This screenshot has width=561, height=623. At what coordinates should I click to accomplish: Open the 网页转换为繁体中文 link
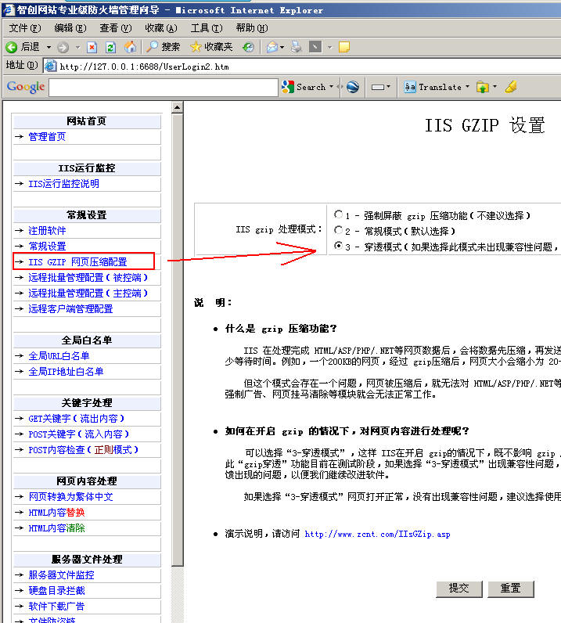tap(70, 497)
